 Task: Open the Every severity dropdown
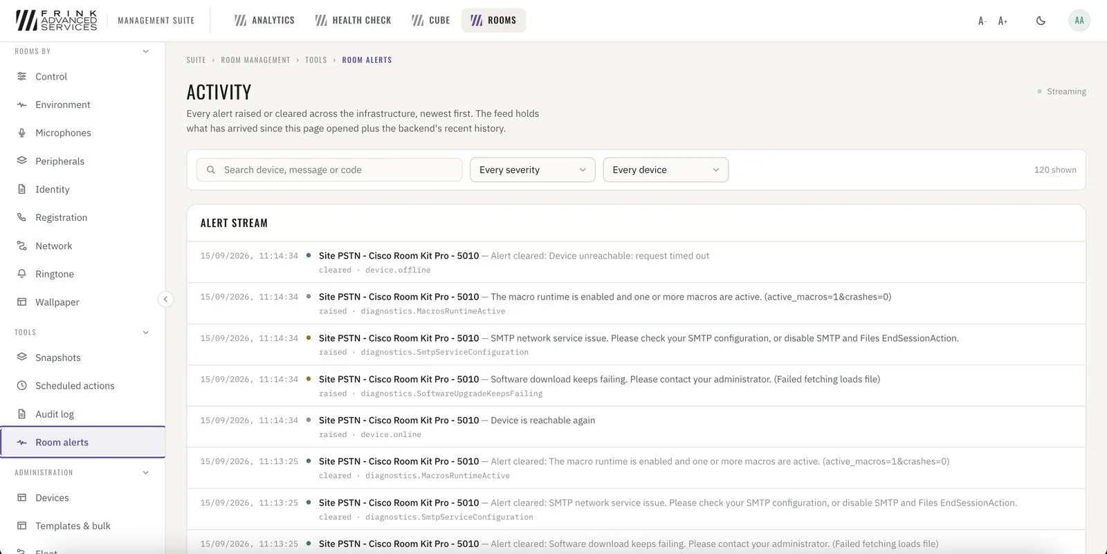pyautogui.click(x=533, y=170)
